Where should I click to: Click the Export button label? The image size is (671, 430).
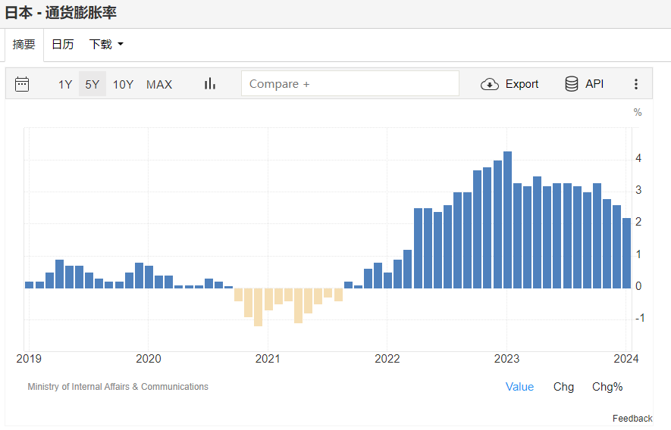(x=522, y=84)
